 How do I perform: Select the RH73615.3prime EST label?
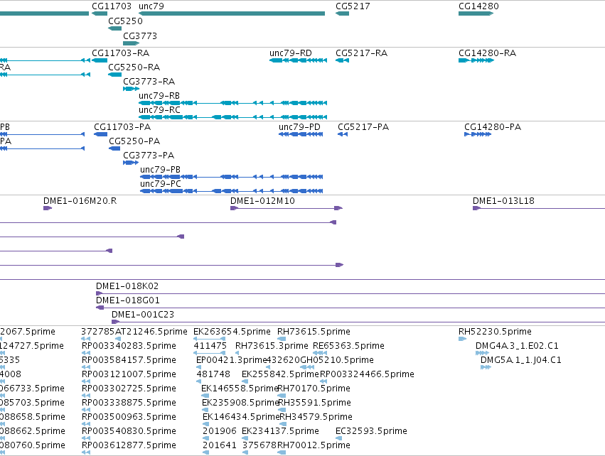point(272,346)
